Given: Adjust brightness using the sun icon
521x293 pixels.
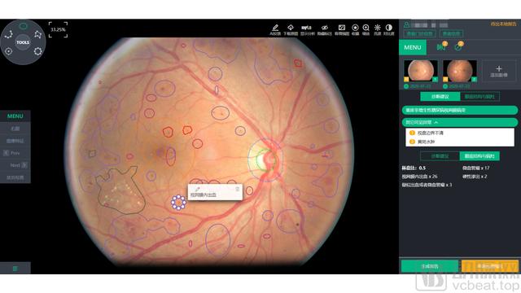Looking at the screenshot, I should pos(377,28).
